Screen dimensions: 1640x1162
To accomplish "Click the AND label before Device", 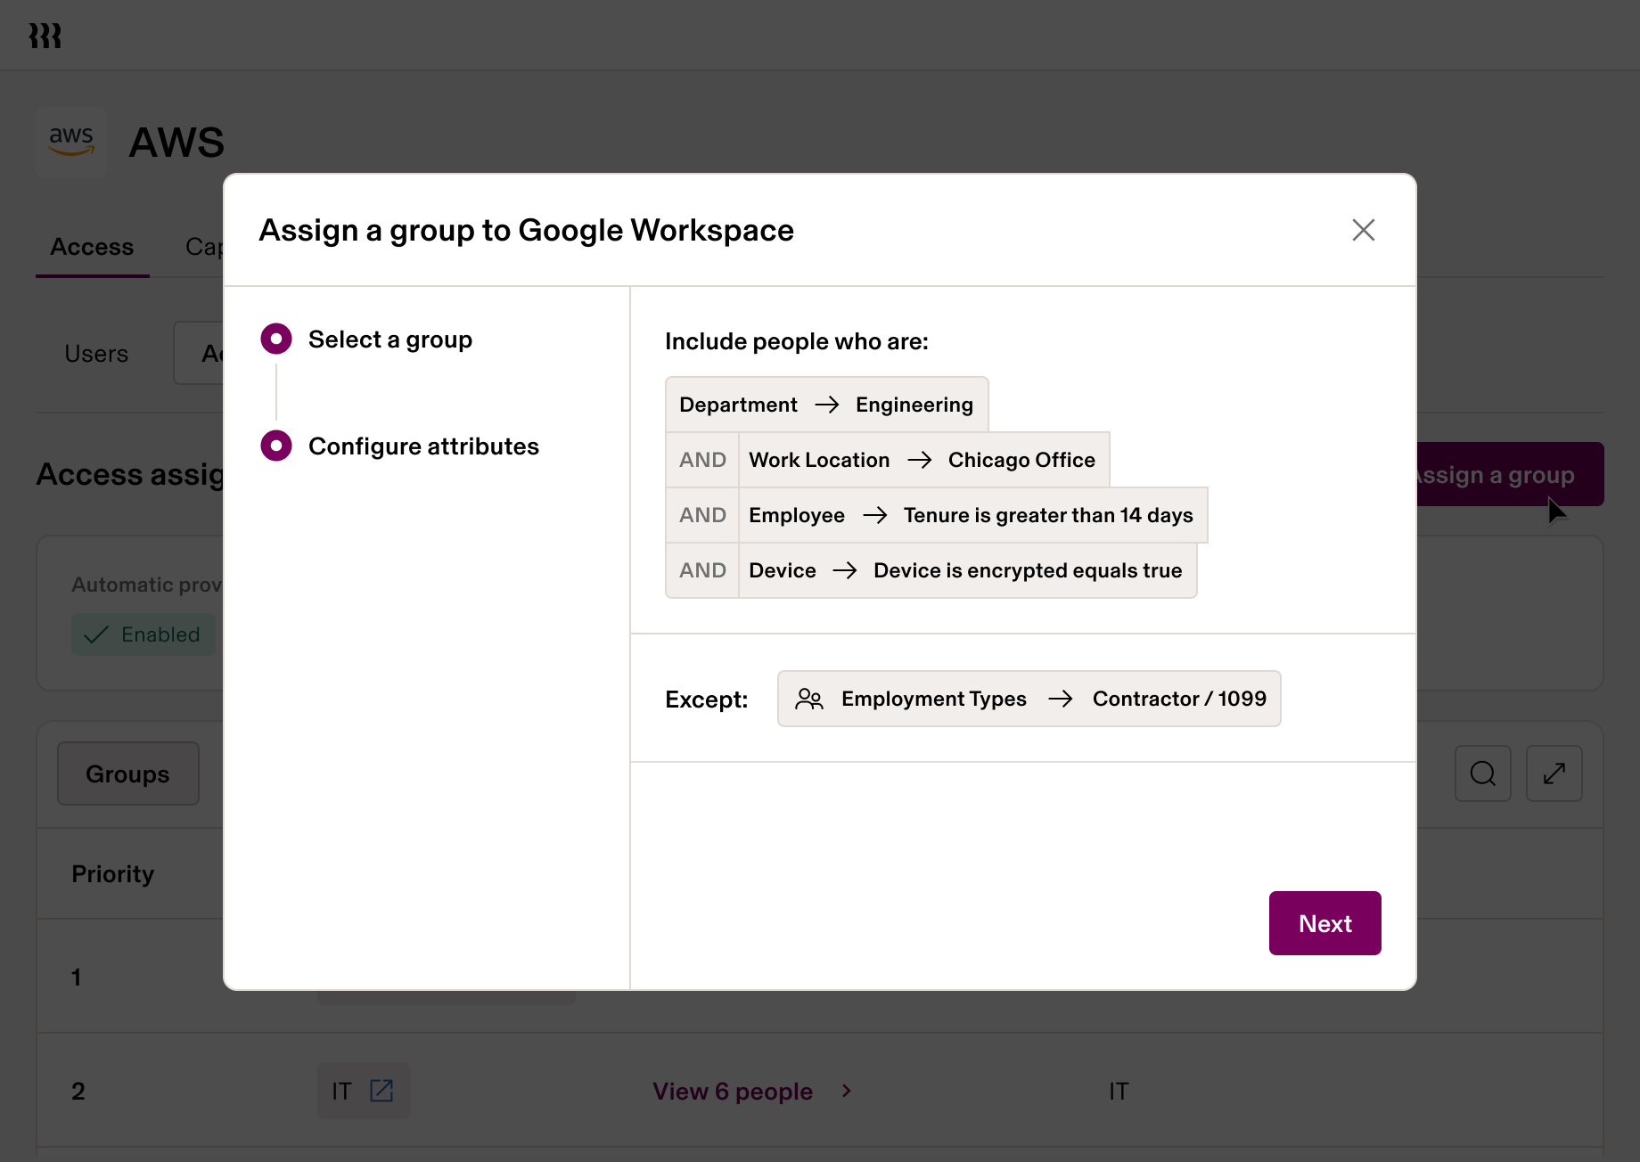I will tap(702, 570).
